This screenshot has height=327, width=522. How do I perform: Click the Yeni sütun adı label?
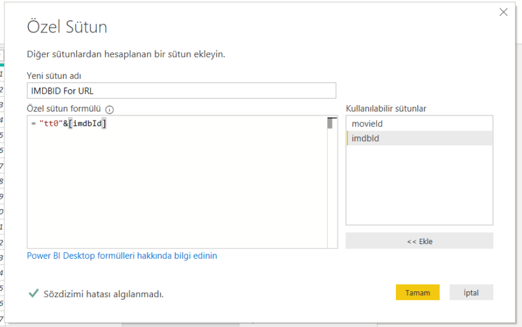coord(54,76)
